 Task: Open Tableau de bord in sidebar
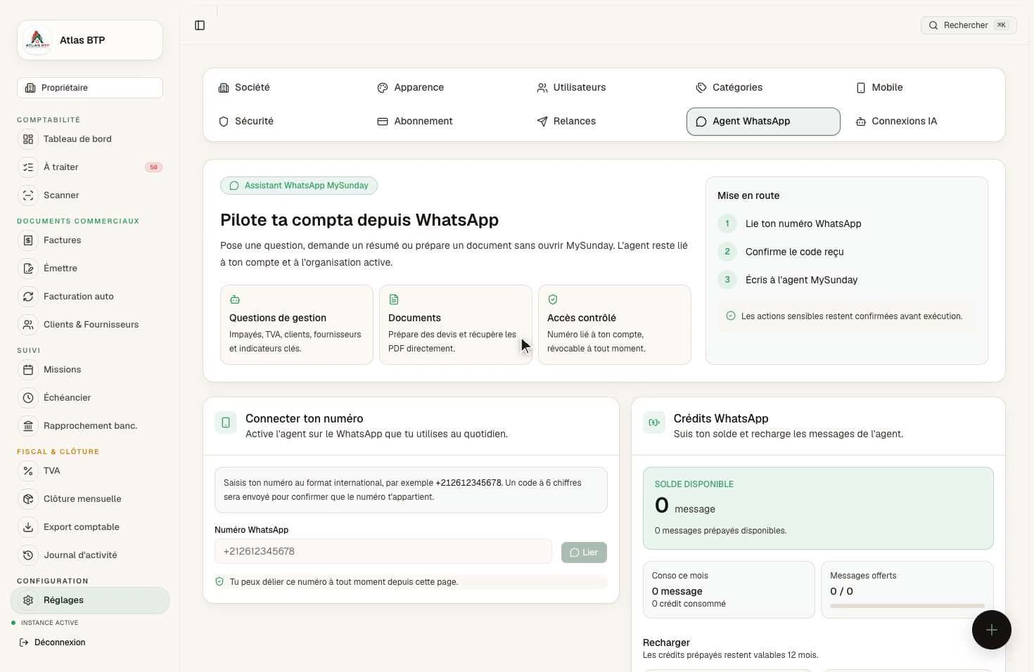90,139
